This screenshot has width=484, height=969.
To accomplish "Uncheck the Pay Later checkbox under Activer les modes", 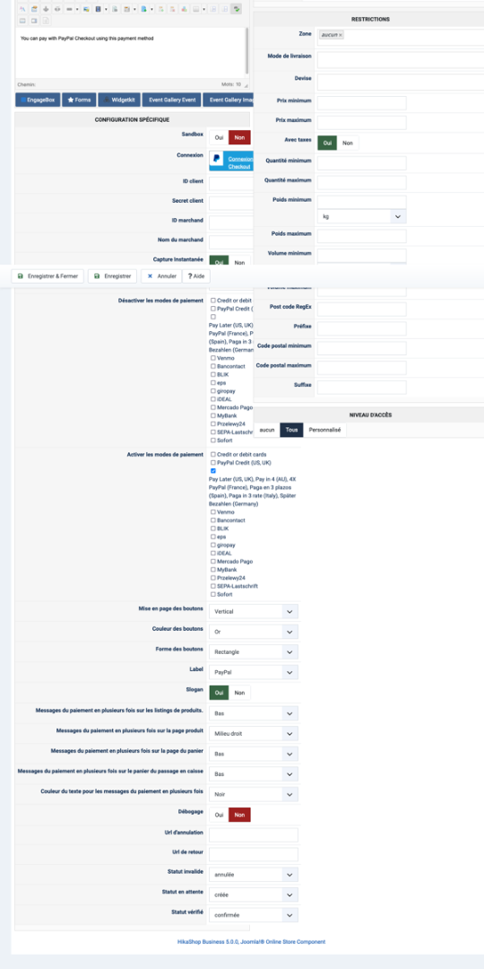I will click(x=213, y=471).
